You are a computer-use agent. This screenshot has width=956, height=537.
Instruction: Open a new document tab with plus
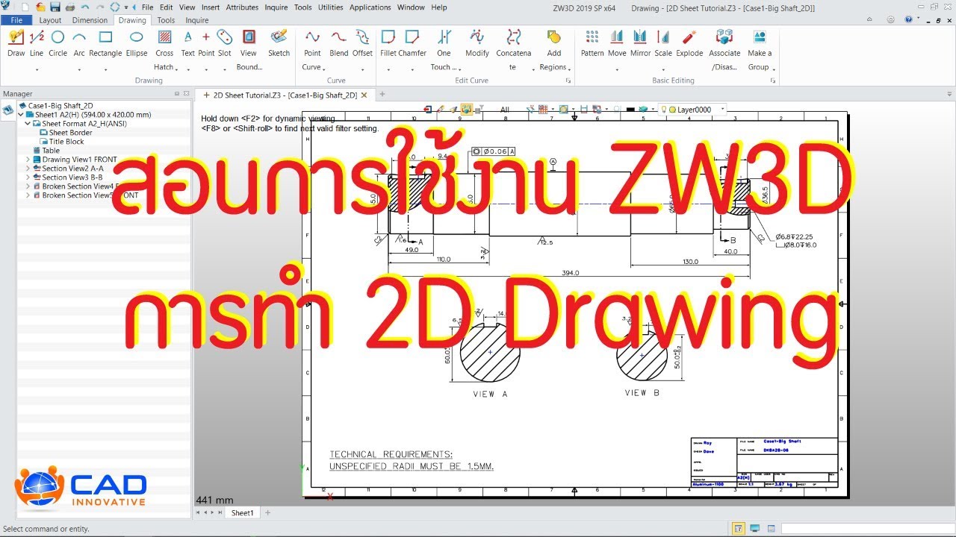(382, 95)
